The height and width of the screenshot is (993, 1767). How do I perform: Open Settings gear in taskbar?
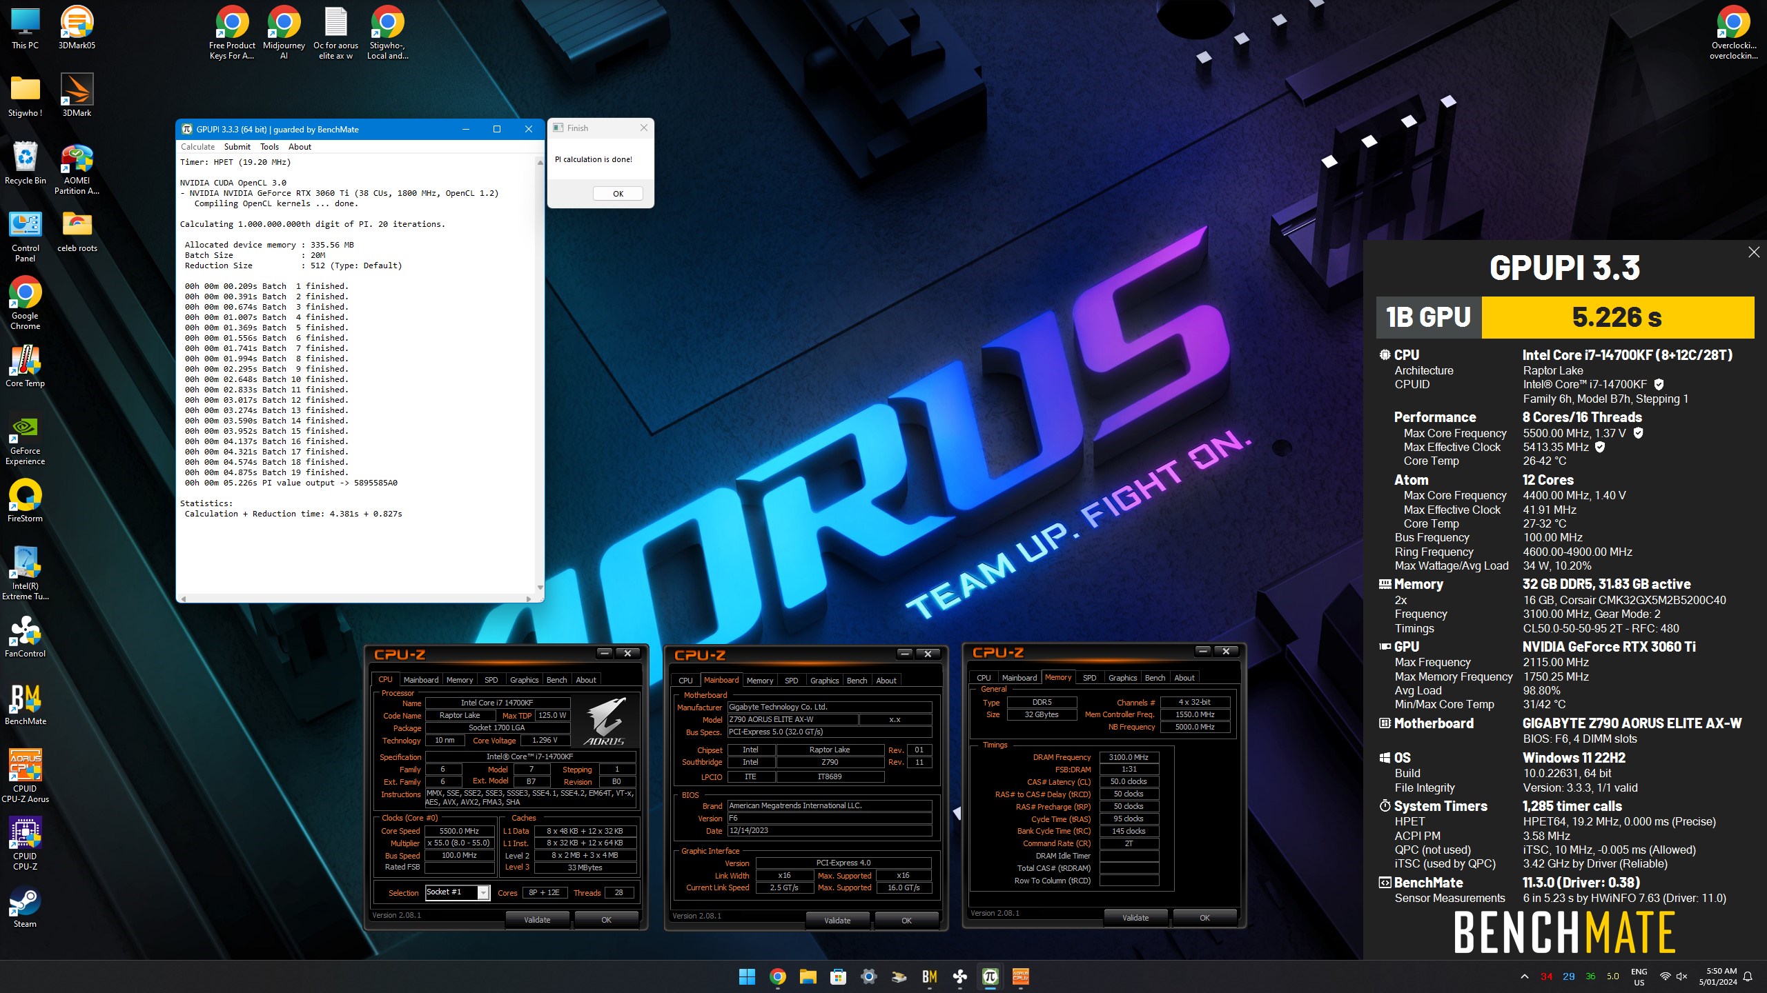[x=868, y=976]
